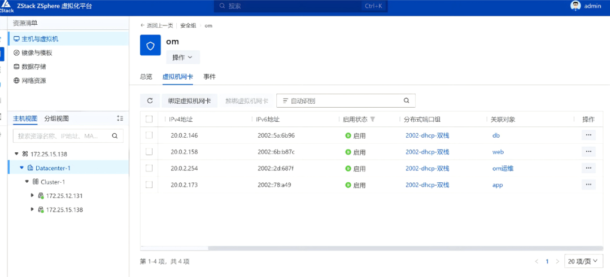
Task: Collapse the Cluster-1 tree node
Action: coord(27,182)
